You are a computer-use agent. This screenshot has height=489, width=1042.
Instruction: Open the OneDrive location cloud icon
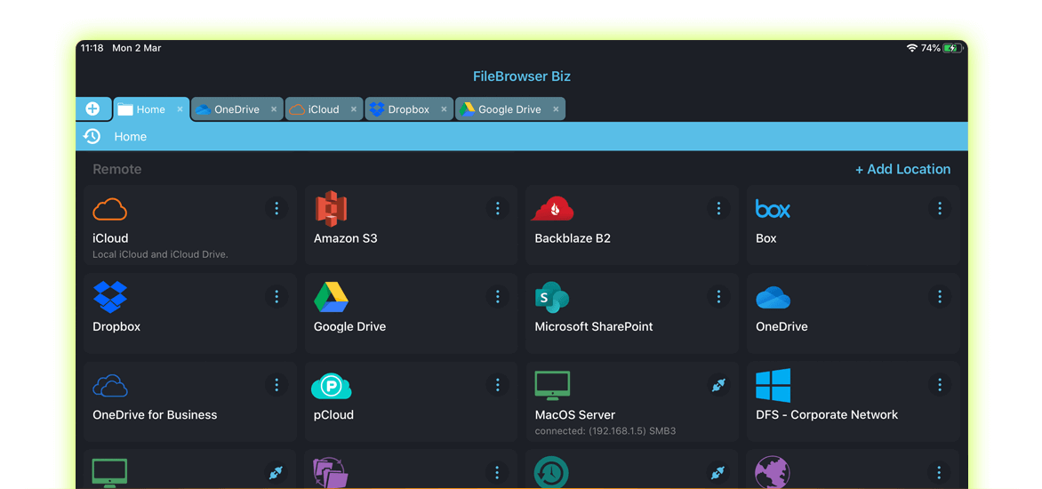pyautogui.click(x=773, y=298)
